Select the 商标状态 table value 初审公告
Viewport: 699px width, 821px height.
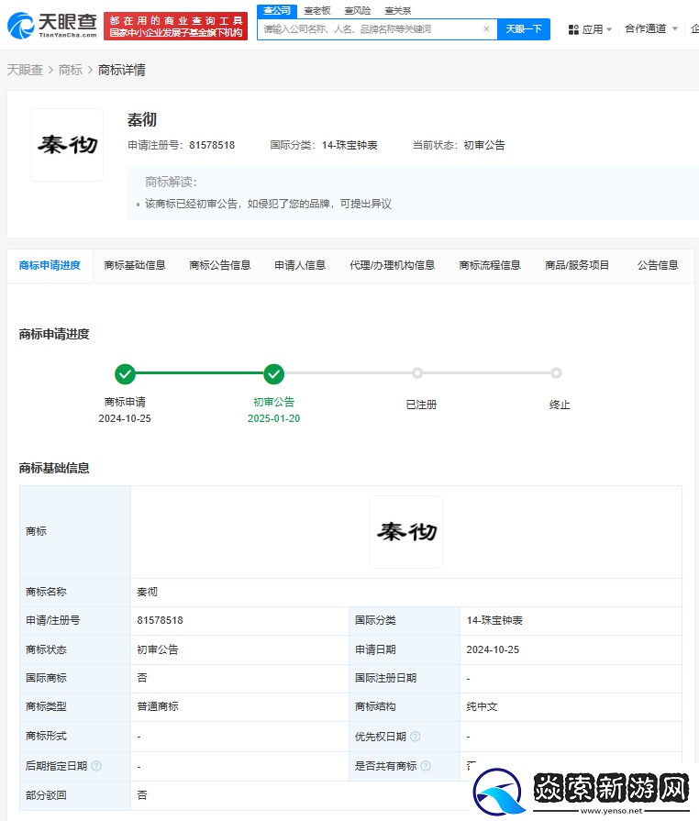pyautogui.click(x=158, y=649)
